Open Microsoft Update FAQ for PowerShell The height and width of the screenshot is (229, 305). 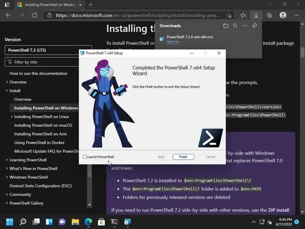pos(46,151)
